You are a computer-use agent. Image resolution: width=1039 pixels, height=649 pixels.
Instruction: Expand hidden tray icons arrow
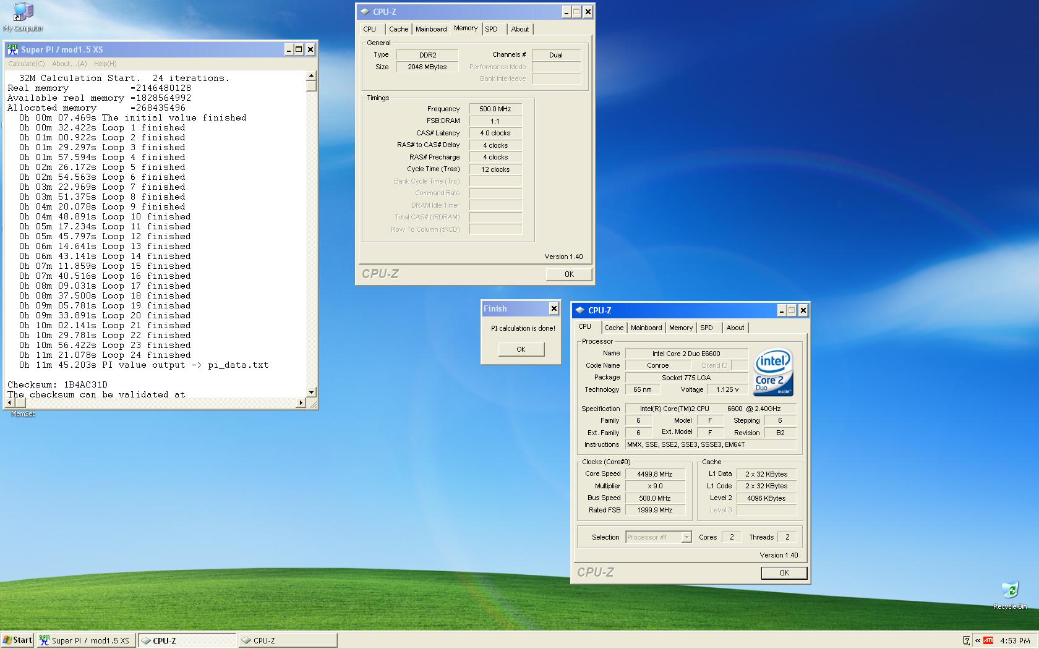coord(978,640)
